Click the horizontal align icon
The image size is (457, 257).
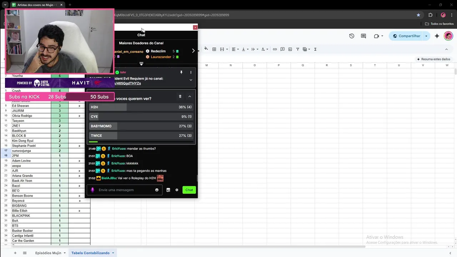coord(233,49)
